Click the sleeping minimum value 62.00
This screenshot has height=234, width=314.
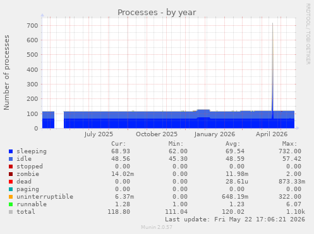click(178, 151)
